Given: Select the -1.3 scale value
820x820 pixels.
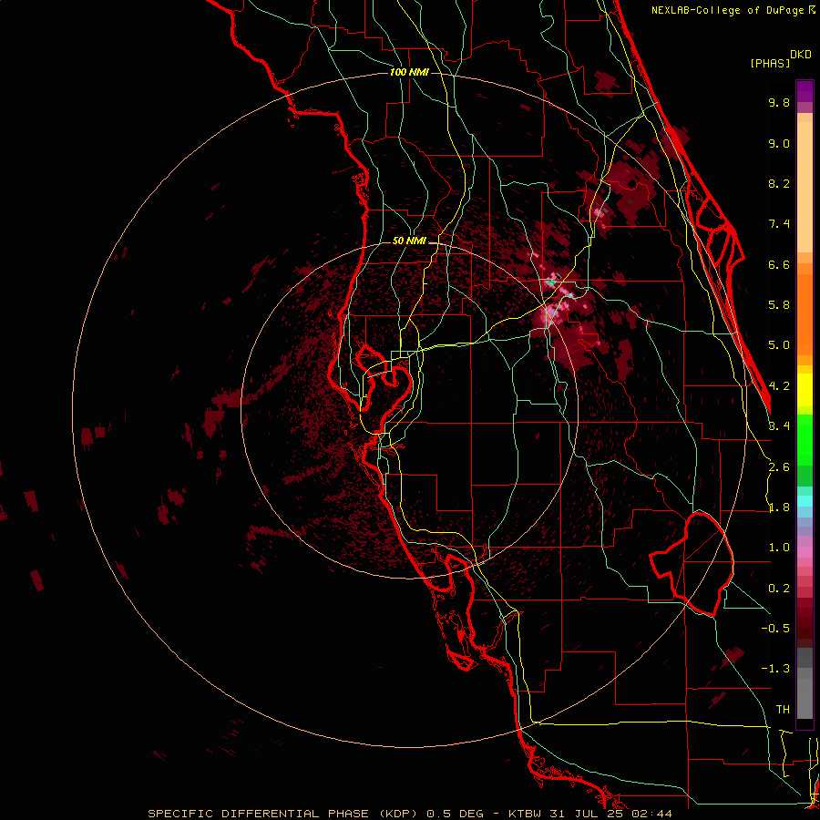Looking at the screenshot, I should (775, 669).
